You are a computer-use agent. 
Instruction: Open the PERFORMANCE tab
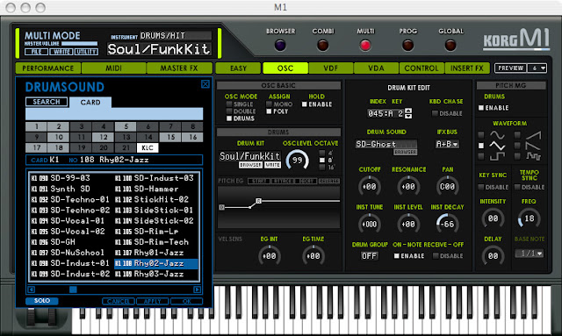coord(48,68)
